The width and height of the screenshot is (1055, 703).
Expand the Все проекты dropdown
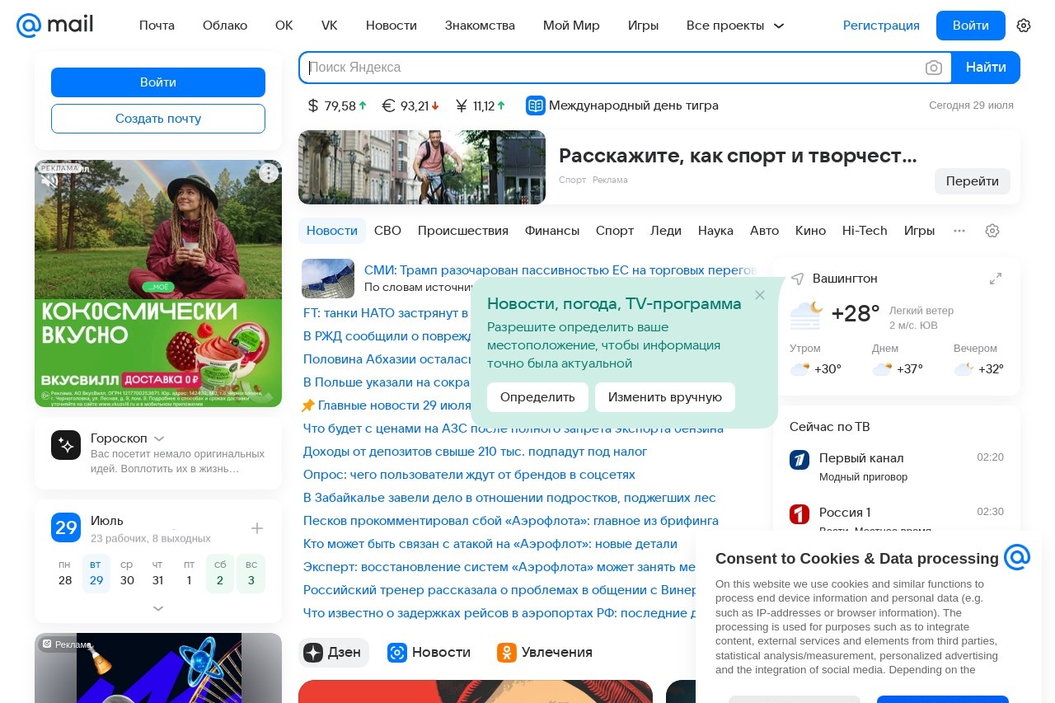point(735,26)
